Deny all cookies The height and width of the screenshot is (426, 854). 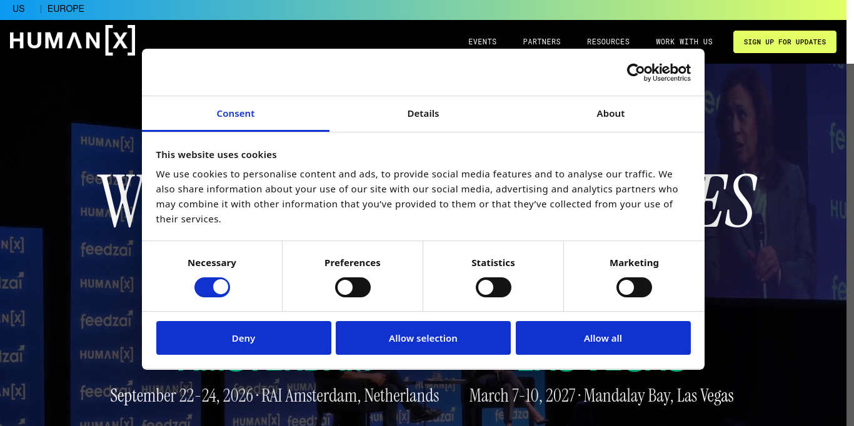click(244, 338)
